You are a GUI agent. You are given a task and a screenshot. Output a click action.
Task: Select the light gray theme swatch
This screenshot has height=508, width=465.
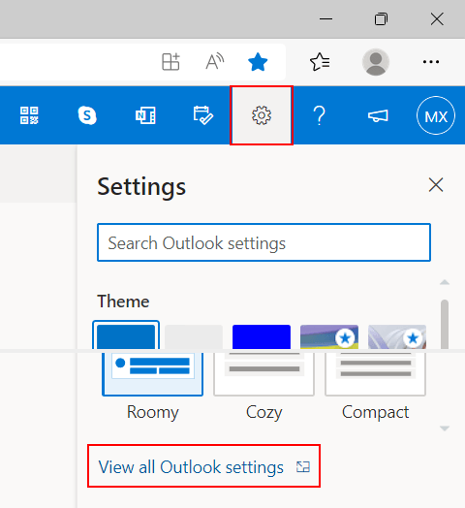click(x=194, y=337)
